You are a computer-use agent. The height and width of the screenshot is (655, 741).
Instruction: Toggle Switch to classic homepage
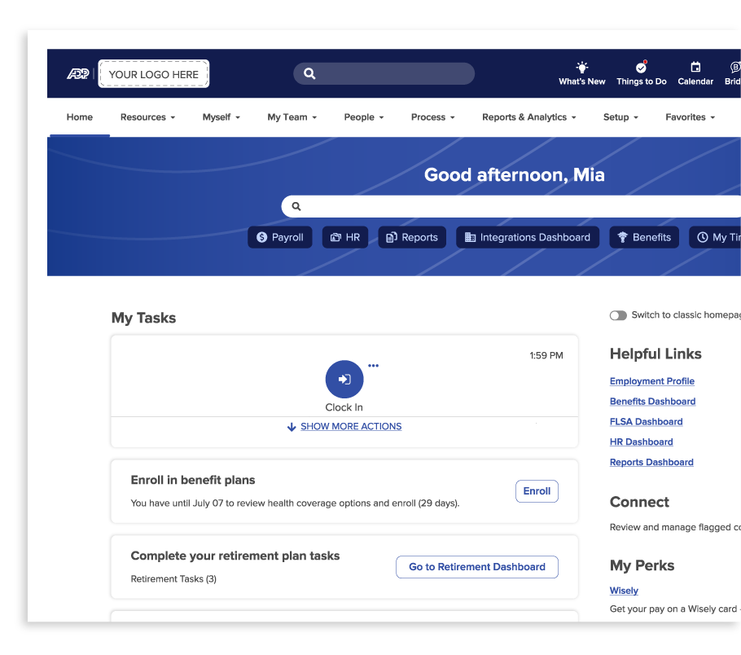click(618, 315)
